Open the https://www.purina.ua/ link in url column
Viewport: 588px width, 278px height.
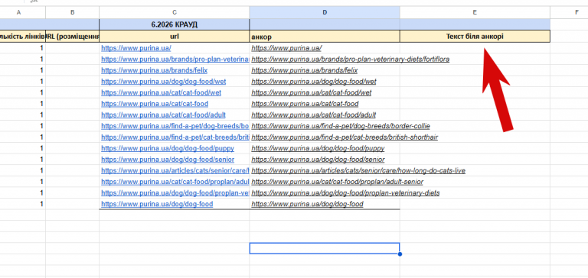point(136,48)
